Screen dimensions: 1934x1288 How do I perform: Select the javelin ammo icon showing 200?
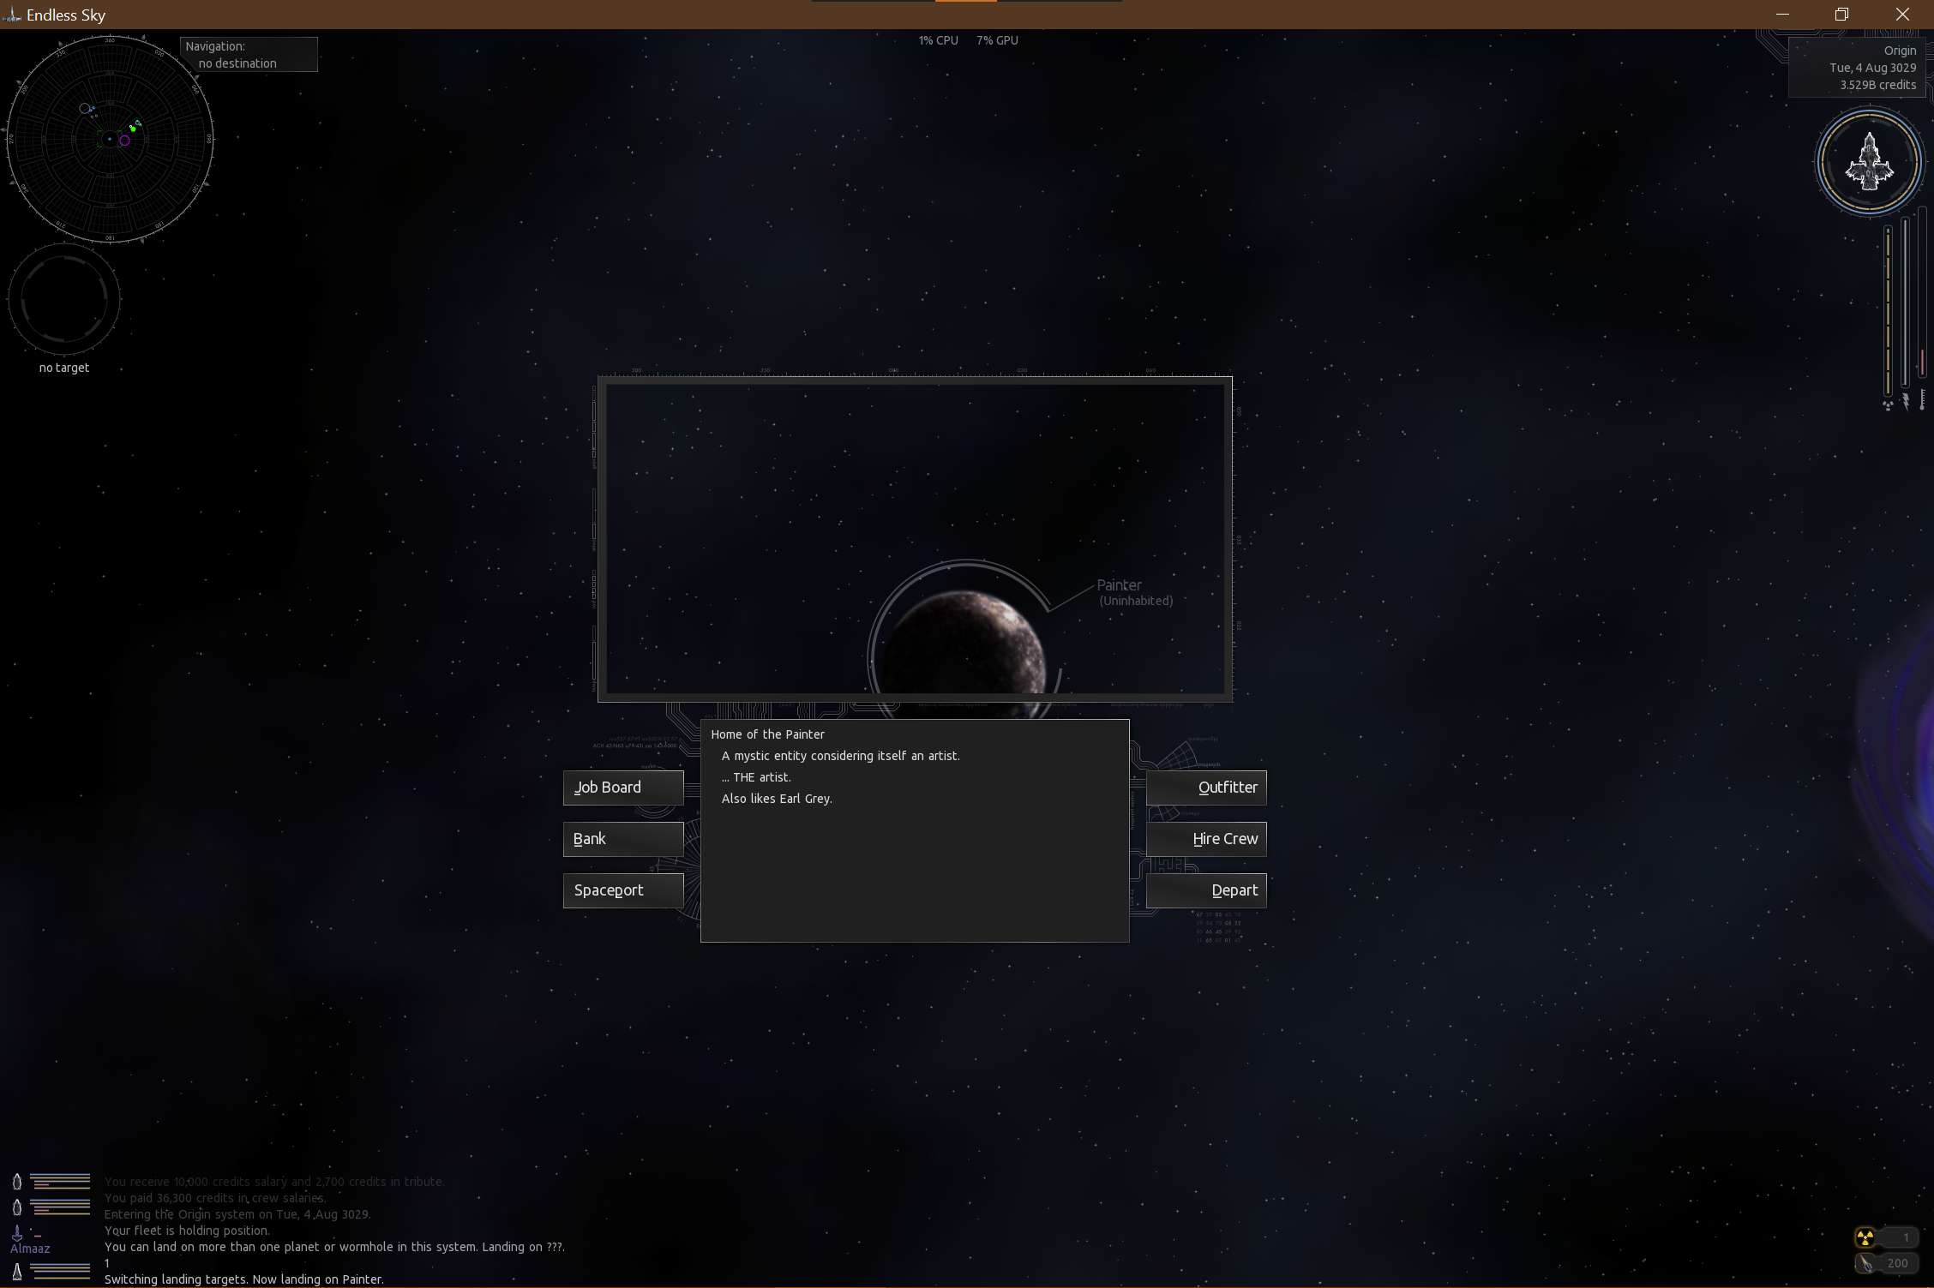(1864, 1262)
